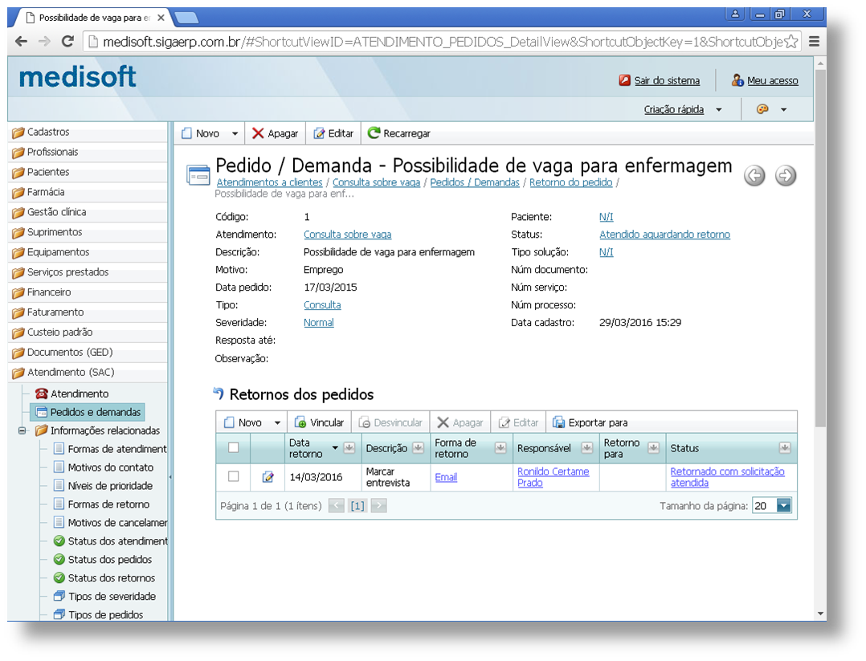Select Financeiro in the navigation sidebar
The width and height of the screenshot is (866, 661).
click(49, 292)
